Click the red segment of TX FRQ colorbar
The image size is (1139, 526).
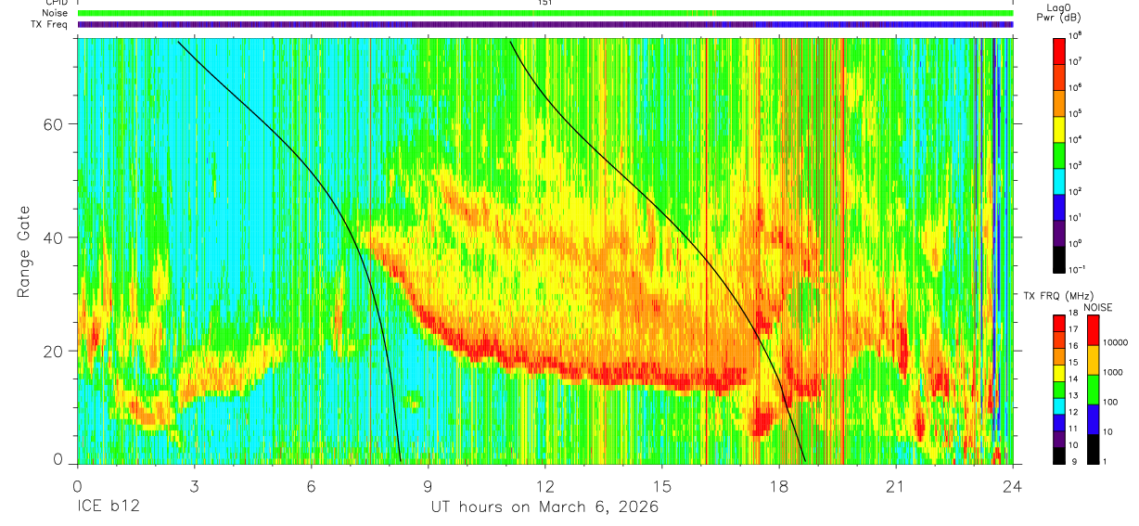[1059, 322]
